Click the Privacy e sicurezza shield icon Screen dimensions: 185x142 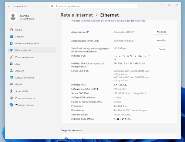11,98
